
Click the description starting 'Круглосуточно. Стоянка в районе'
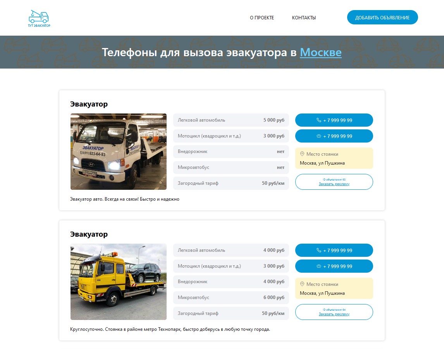(x=170, y=329)
